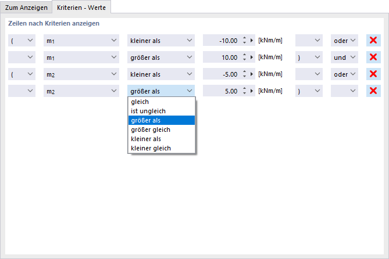The image size is (389, 259).
Task: Click the arrow right of the -10.00 value
Action: coord(252,41)
